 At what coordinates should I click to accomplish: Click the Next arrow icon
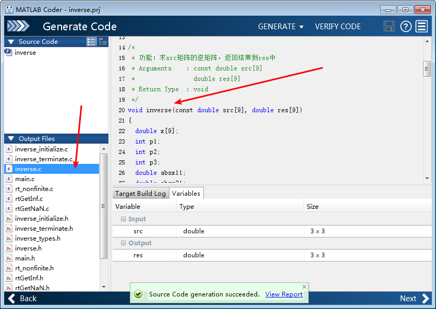(x=426, y=299)
